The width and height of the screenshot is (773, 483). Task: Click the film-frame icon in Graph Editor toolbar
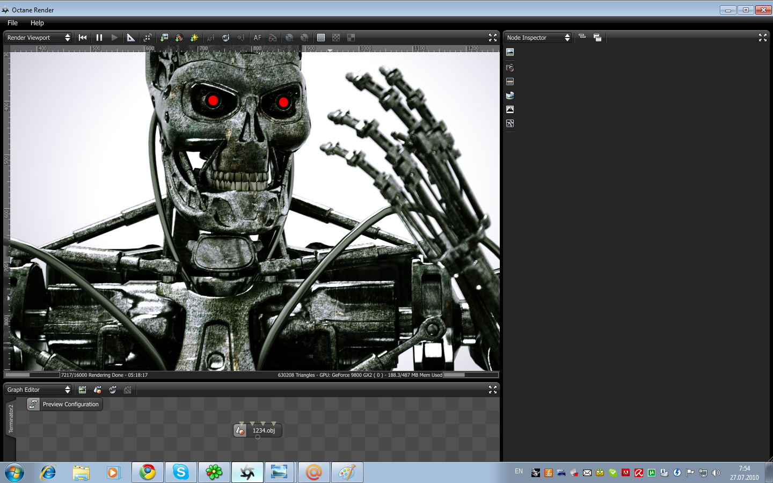tap(82, 390)
